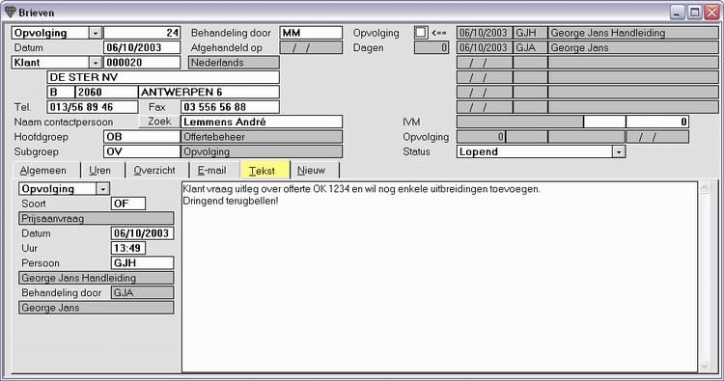Click the Subgroep description field Opvolging
Viewport: 724px width, 381px height.
[262, 151]
